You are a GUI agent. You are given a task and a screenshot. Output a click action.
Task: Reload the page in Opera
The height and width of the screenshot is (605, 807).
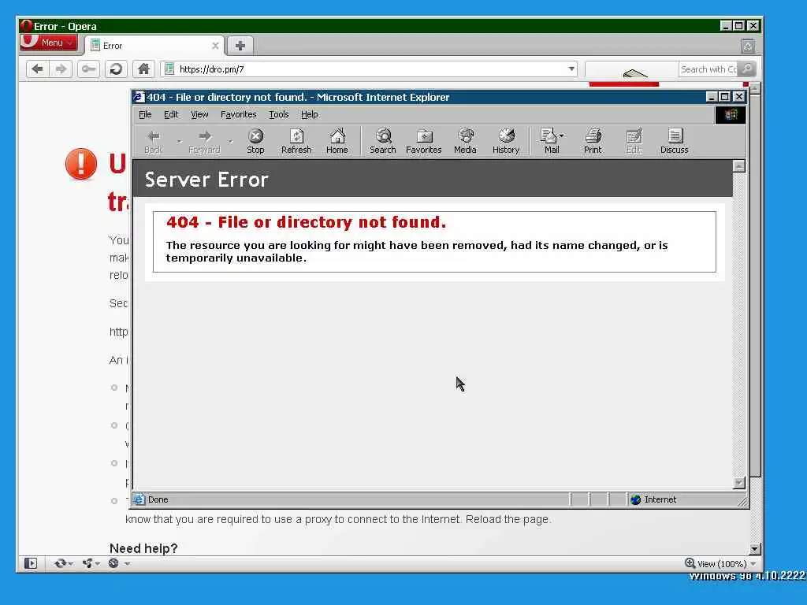117,69
